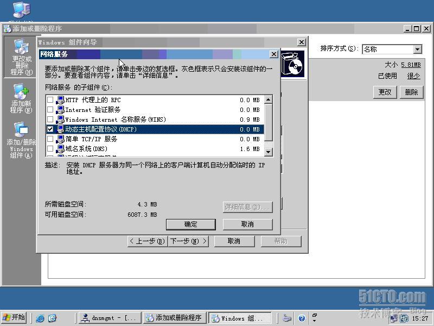
Task: Select Windows Internet 名称服务(WINS) row text
Action: point(116,120)
